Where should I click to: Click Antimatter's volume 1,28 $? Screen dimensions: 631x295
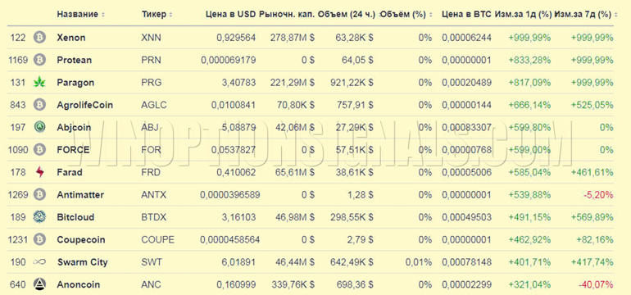[361, 195]
